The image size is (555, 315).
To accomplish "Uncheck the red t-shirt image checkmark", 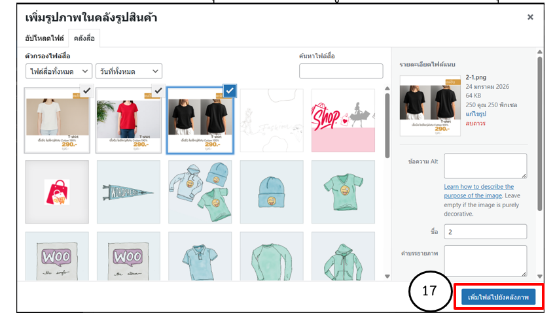I will click(158, 91).
